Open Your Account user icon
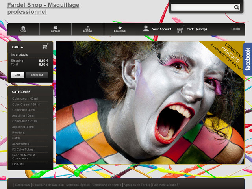This screenshot has height=189, width=252. click(146, 29)
